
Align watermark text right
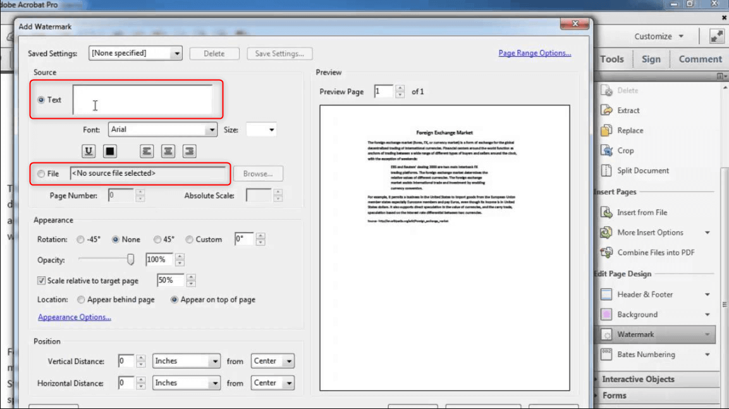click(189, 151)
